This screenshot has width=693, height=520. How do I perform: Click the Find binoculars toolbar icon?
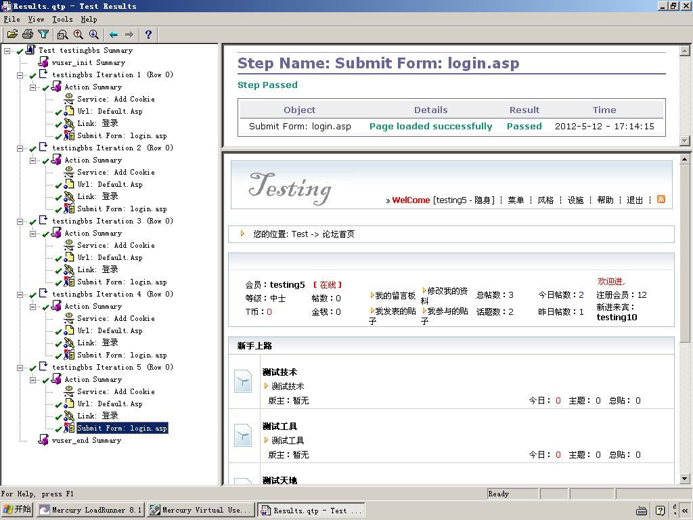[x=63, y=34]
